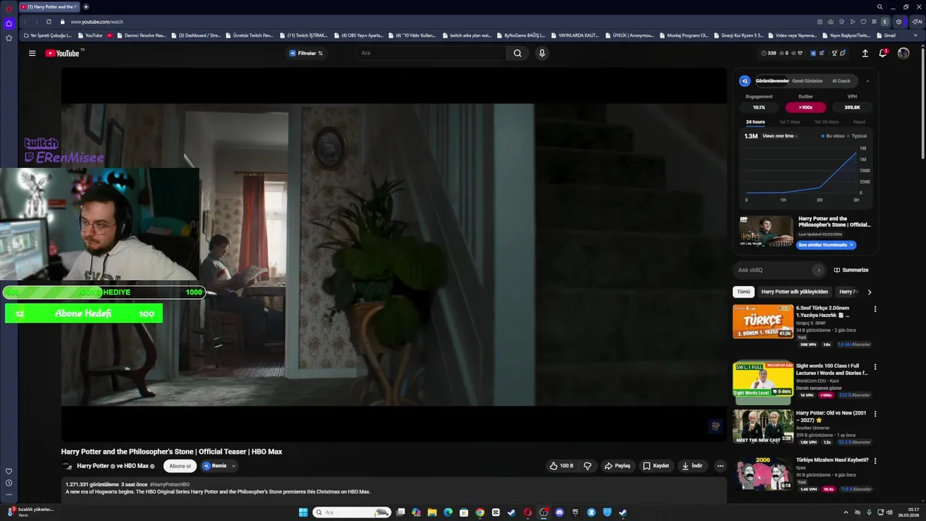Open the account avatar menu
Screen dimensions: 926x521
904,53
